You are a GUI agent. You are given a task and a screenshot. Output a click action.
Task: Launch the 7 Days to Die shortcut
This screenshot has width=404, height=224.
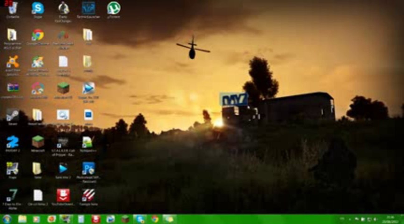(x=13, y=195)
